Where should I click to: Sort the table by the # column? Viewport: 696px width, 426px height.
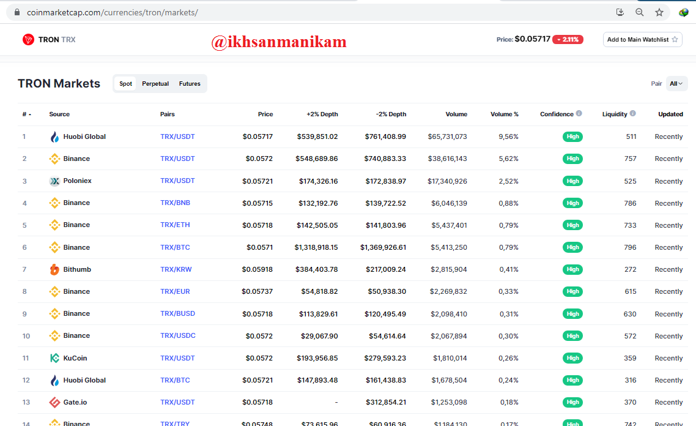point(27,114)
